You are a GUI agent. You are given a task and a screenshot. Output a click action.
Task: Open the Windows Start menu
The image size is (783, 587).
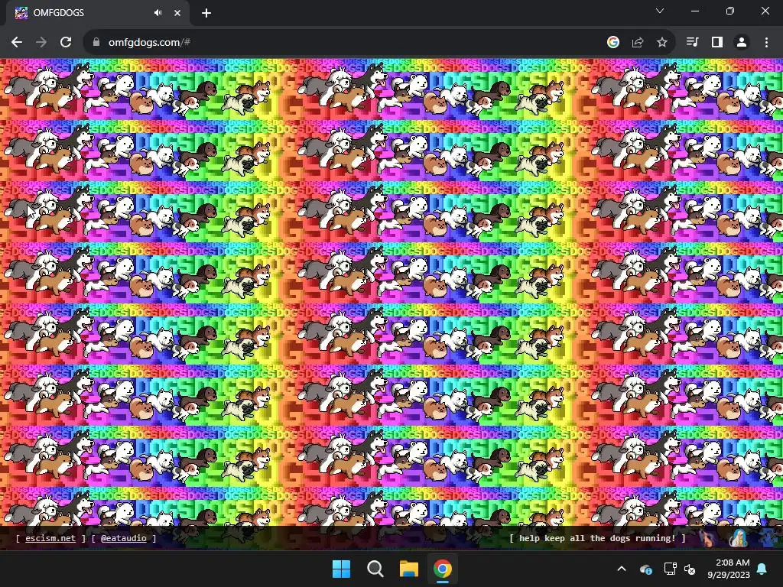coord(342,569)
